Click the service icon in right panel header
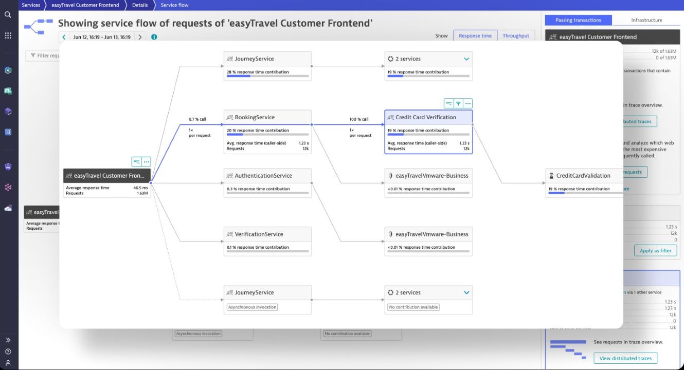The image size is (684, 370). pos(553,37)
